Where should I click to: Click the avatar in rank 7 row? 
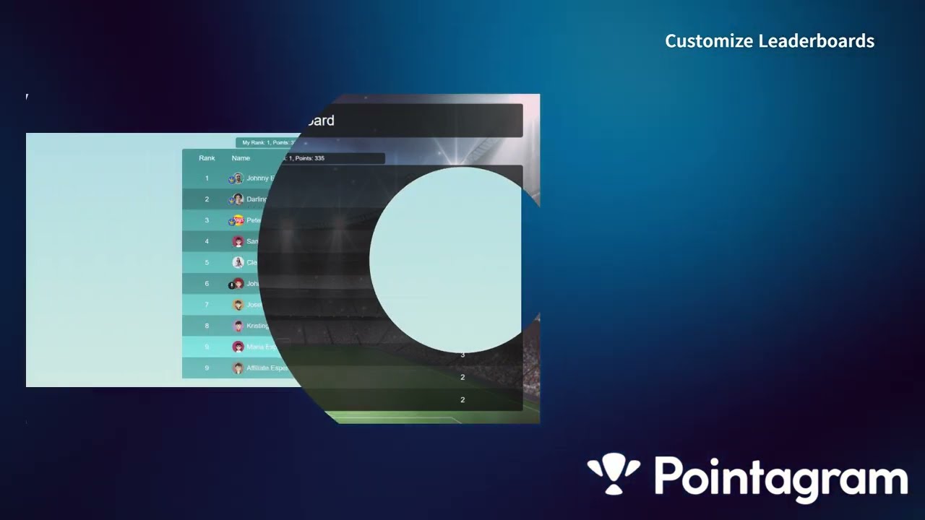238,305
